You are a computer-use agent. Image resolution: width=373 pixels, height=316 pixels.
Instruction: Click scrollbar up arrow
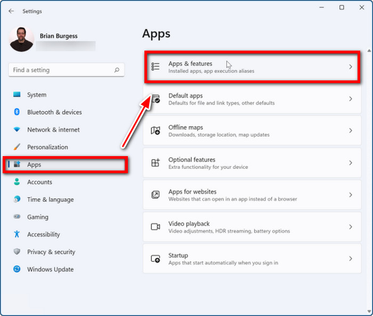click(x=369, y=51)
